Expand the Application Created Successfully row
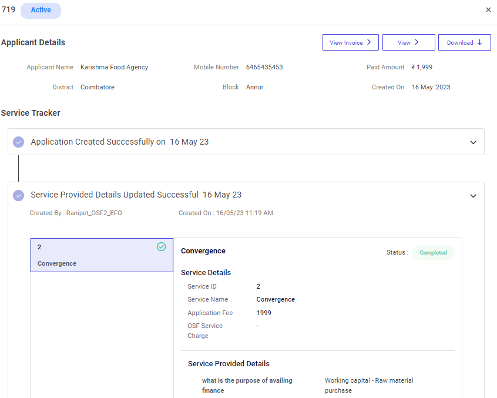This screenshot has height=398, width=497. (x=473, y=142)
